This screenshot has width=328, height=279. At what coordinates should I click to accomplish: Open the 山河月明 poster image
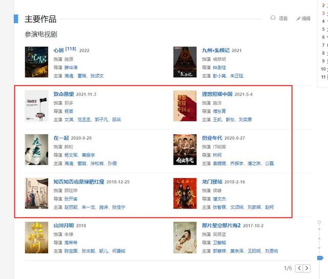[36, 238]
